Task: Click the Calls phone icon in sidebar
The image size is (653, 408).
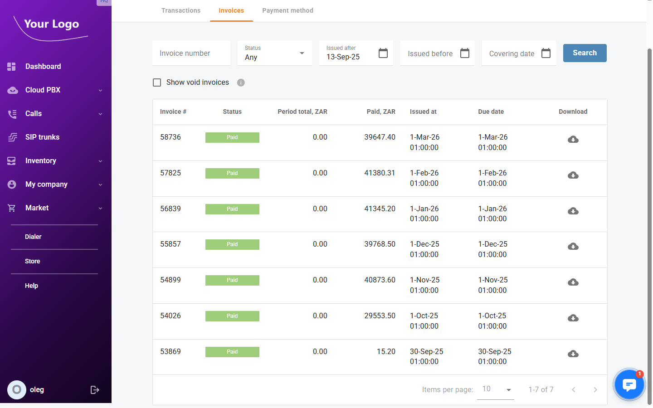Action: 11,113
